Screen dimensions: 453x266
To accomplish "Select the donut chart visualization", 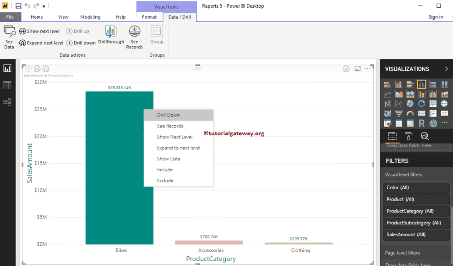I will tap(421, 104).
